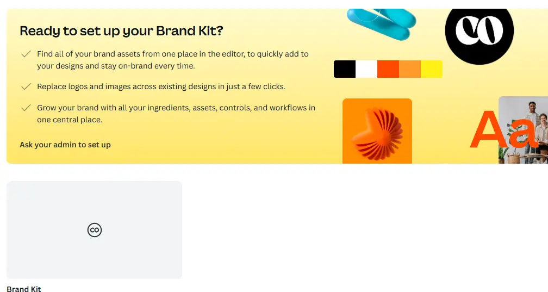Click the first checkmark beside brand assets text
The height and width of the screenshot is (292, 548).
pos(26,54)
